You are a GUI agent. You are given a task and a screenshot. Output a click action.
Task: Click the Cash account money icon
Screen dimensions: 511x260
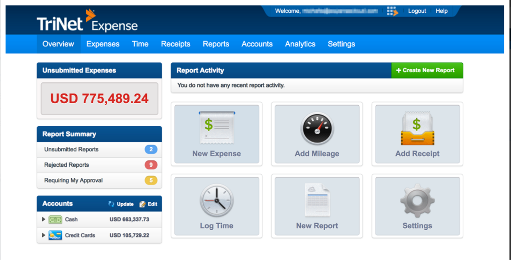tap(55, 219)
